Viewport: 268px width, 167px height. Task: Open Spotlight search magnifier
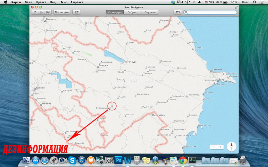[x=255, y=2]
